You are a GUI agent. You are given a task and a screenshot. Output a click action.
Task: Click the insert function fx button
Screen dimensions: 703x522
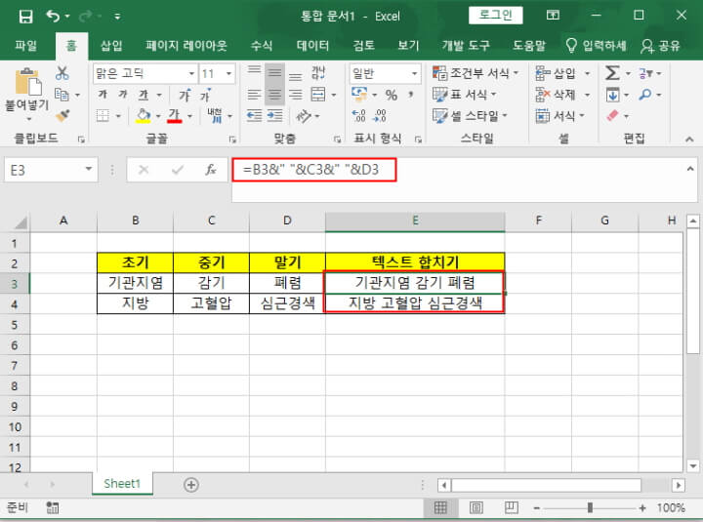coord(210,170)
